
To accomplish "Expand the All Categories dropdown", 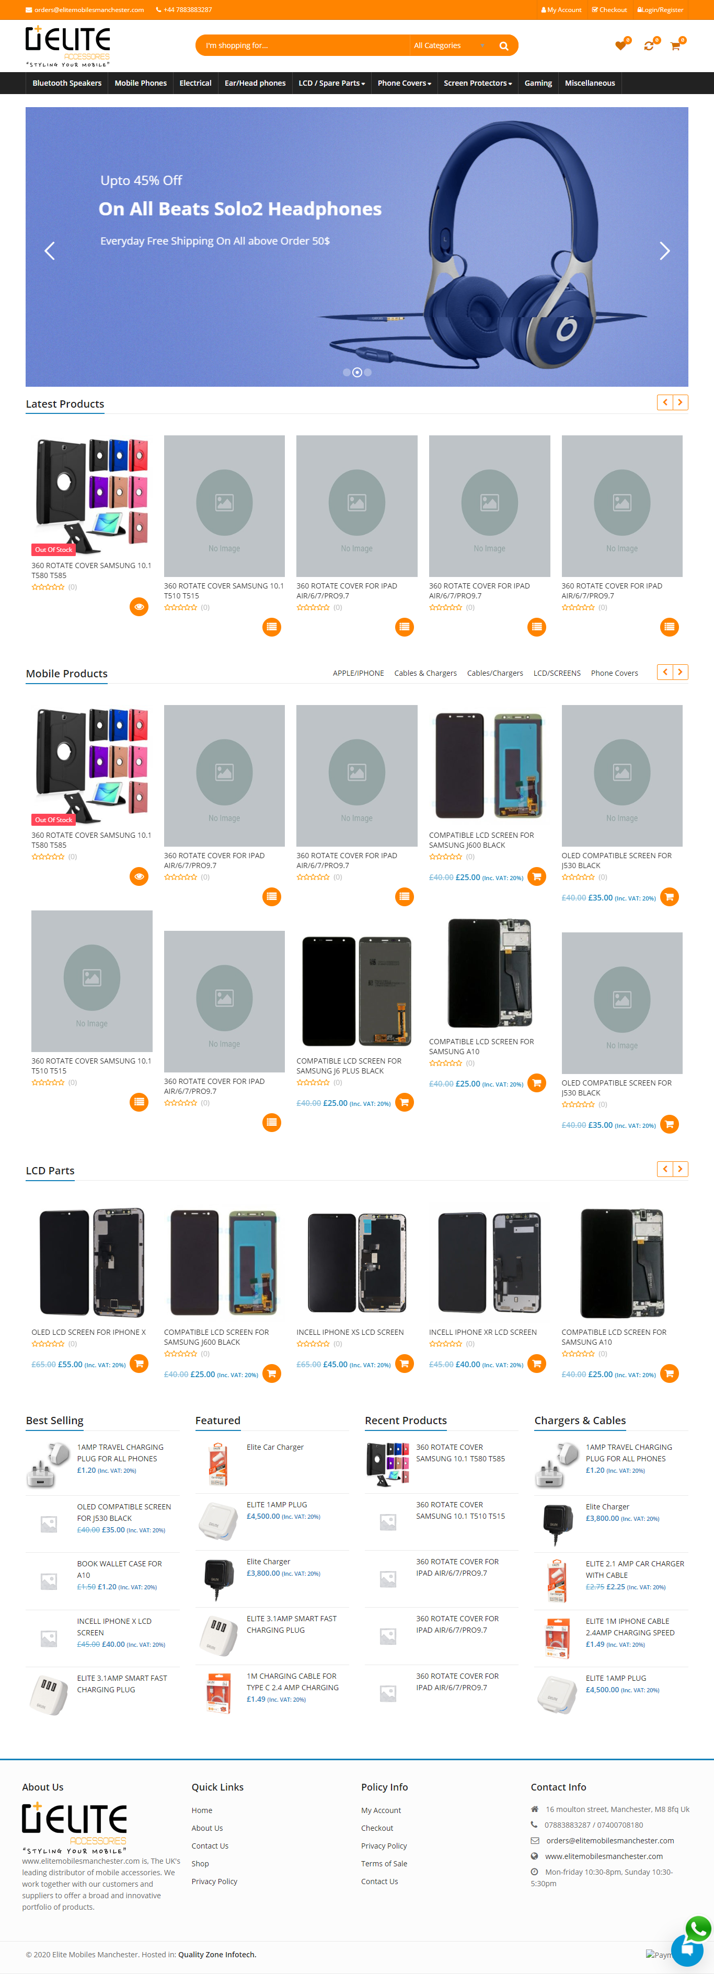I will [x=449, y=46].
